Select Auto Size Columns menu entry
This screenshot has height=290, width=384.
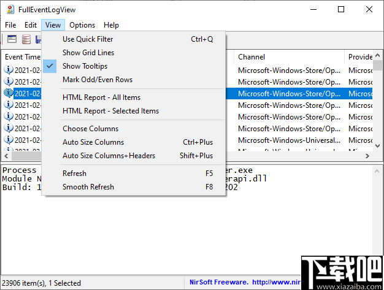click(134, 142)
